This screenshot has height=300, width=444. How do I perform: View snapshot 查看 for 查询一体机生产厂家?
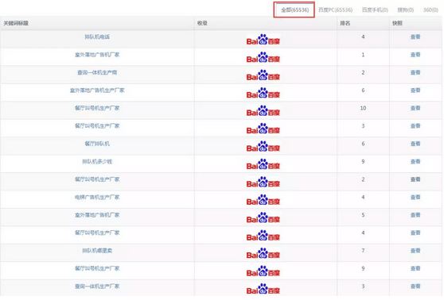point(415,287)
